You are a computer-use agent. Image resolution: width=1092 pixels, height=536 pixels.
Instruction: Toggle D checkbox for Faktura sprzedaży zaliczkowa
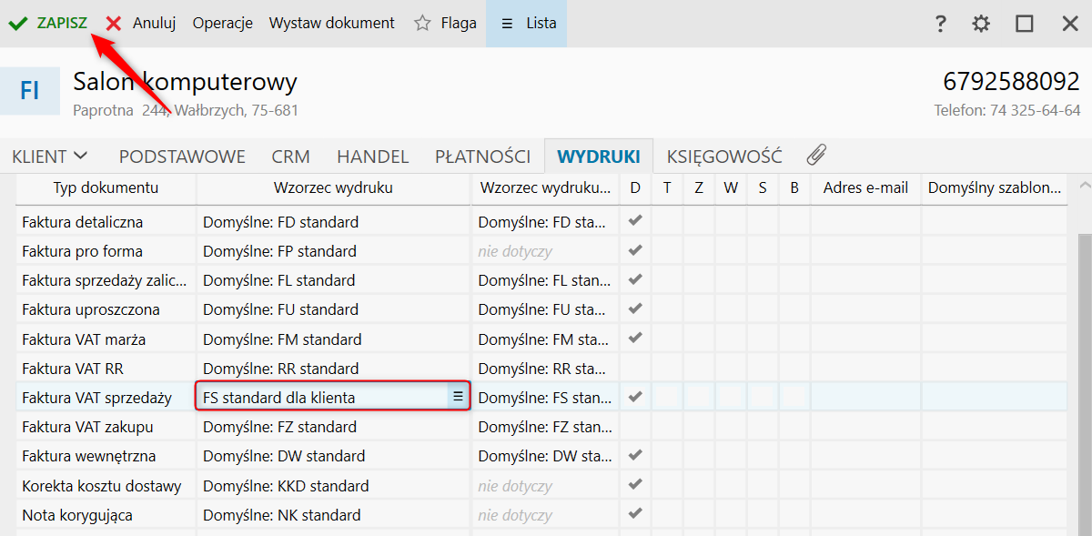tap(635, 279)
